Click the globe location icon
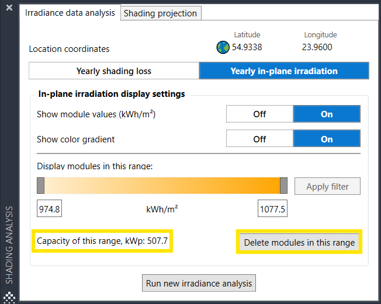This screenshot has width=381, height=304. click(223, 47)
